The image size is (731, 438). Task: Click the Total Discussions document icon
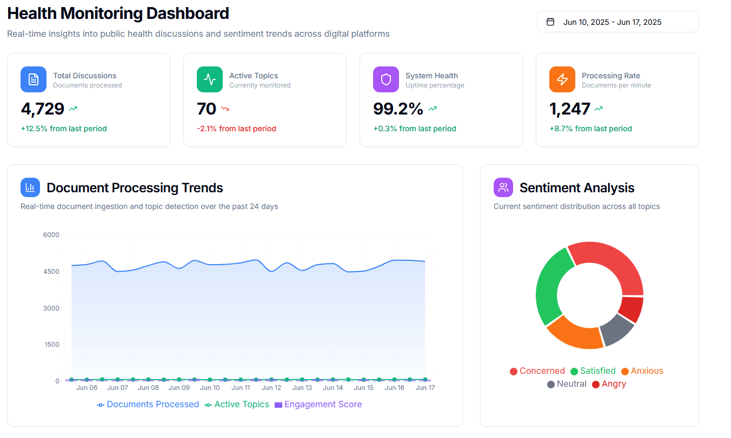tap(34, 79)
